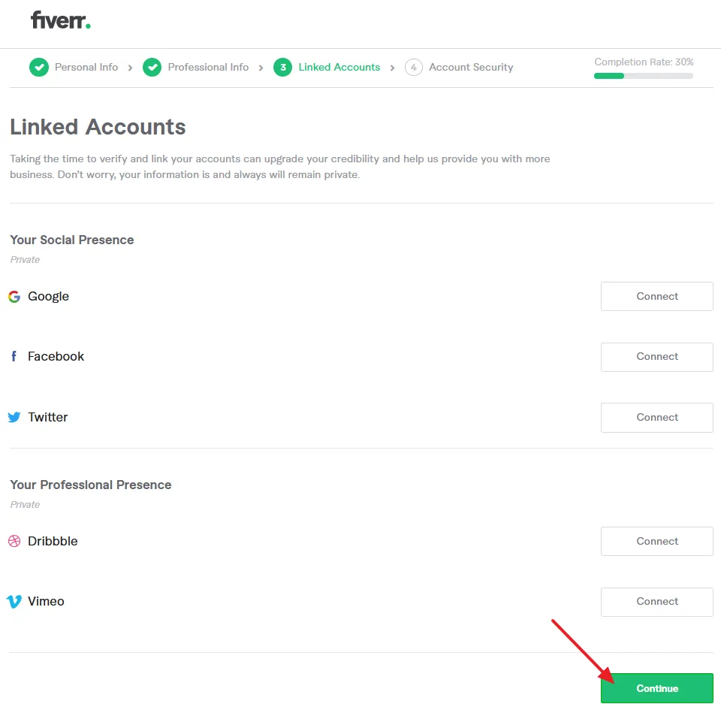Click the Facebook brand icon
This screenshot has width=721, height=713.
pyautogui.click(x=14, y=357)
